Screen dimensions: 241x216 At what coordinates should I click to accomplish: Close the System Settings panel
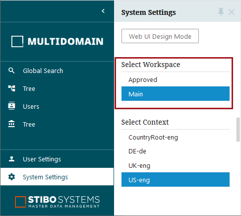pyautogui.click(x=232, y=12)
